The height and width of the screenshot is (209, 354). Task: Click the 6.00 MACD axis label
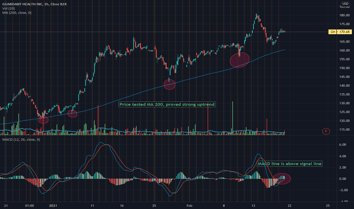tap(343, 145)
